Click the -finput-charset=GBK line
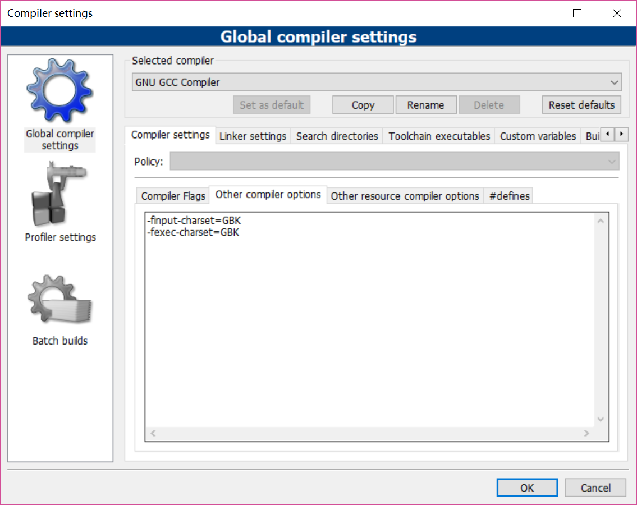Viewport: 637px width, 505px height. [194, 221]
